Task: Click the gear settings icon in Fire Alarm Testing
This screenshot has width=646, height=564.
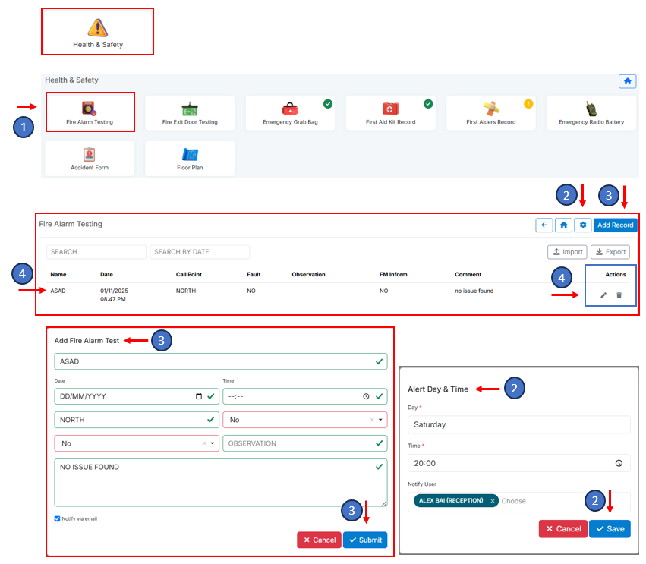Action: [583, 225]
